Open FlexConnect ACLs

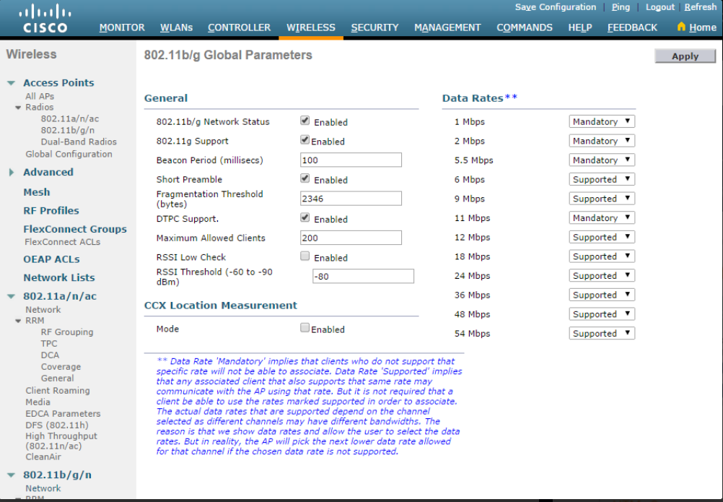pos(63,242)
